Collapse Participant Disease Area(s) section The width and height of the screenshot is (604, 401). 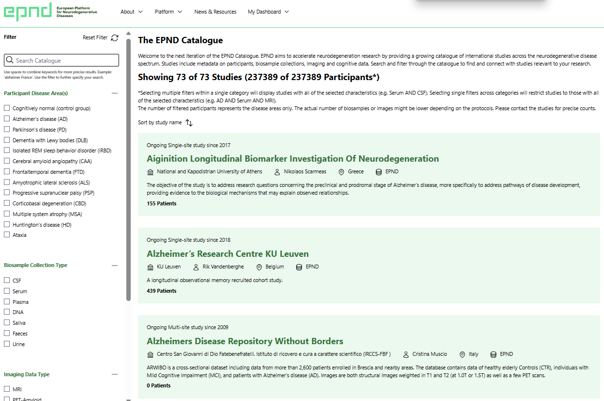click(115, 93)
